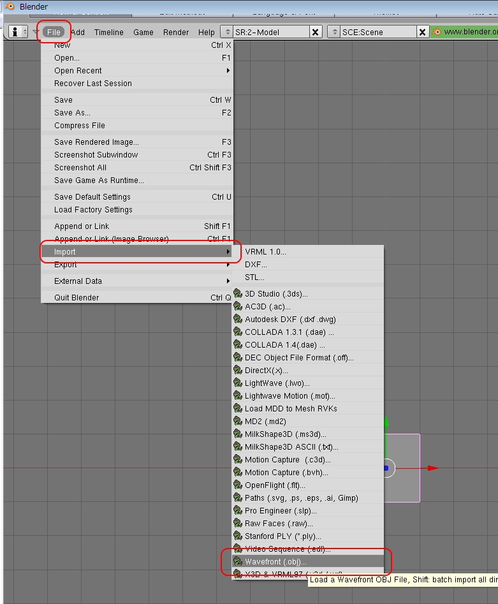Select Screenshot All entry

(137, 167)
